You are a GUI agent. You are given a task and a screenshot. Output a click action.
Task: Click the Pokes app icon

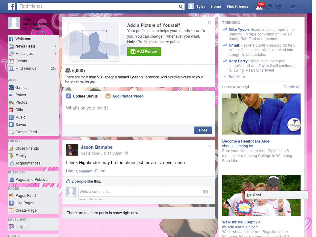(x=11, y=95)
